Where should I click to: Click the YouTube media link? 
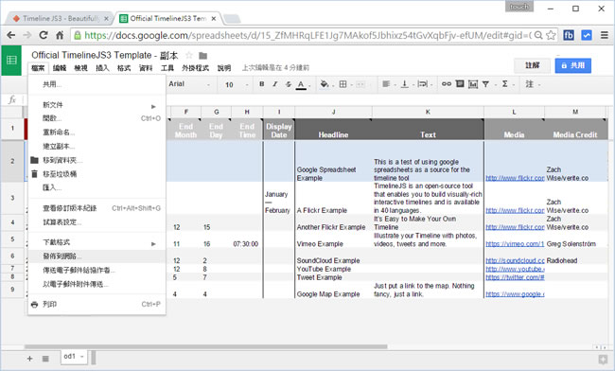(x=515, y=269)
